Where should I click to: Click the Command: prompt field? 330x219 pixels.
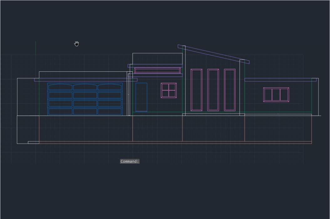130,161
